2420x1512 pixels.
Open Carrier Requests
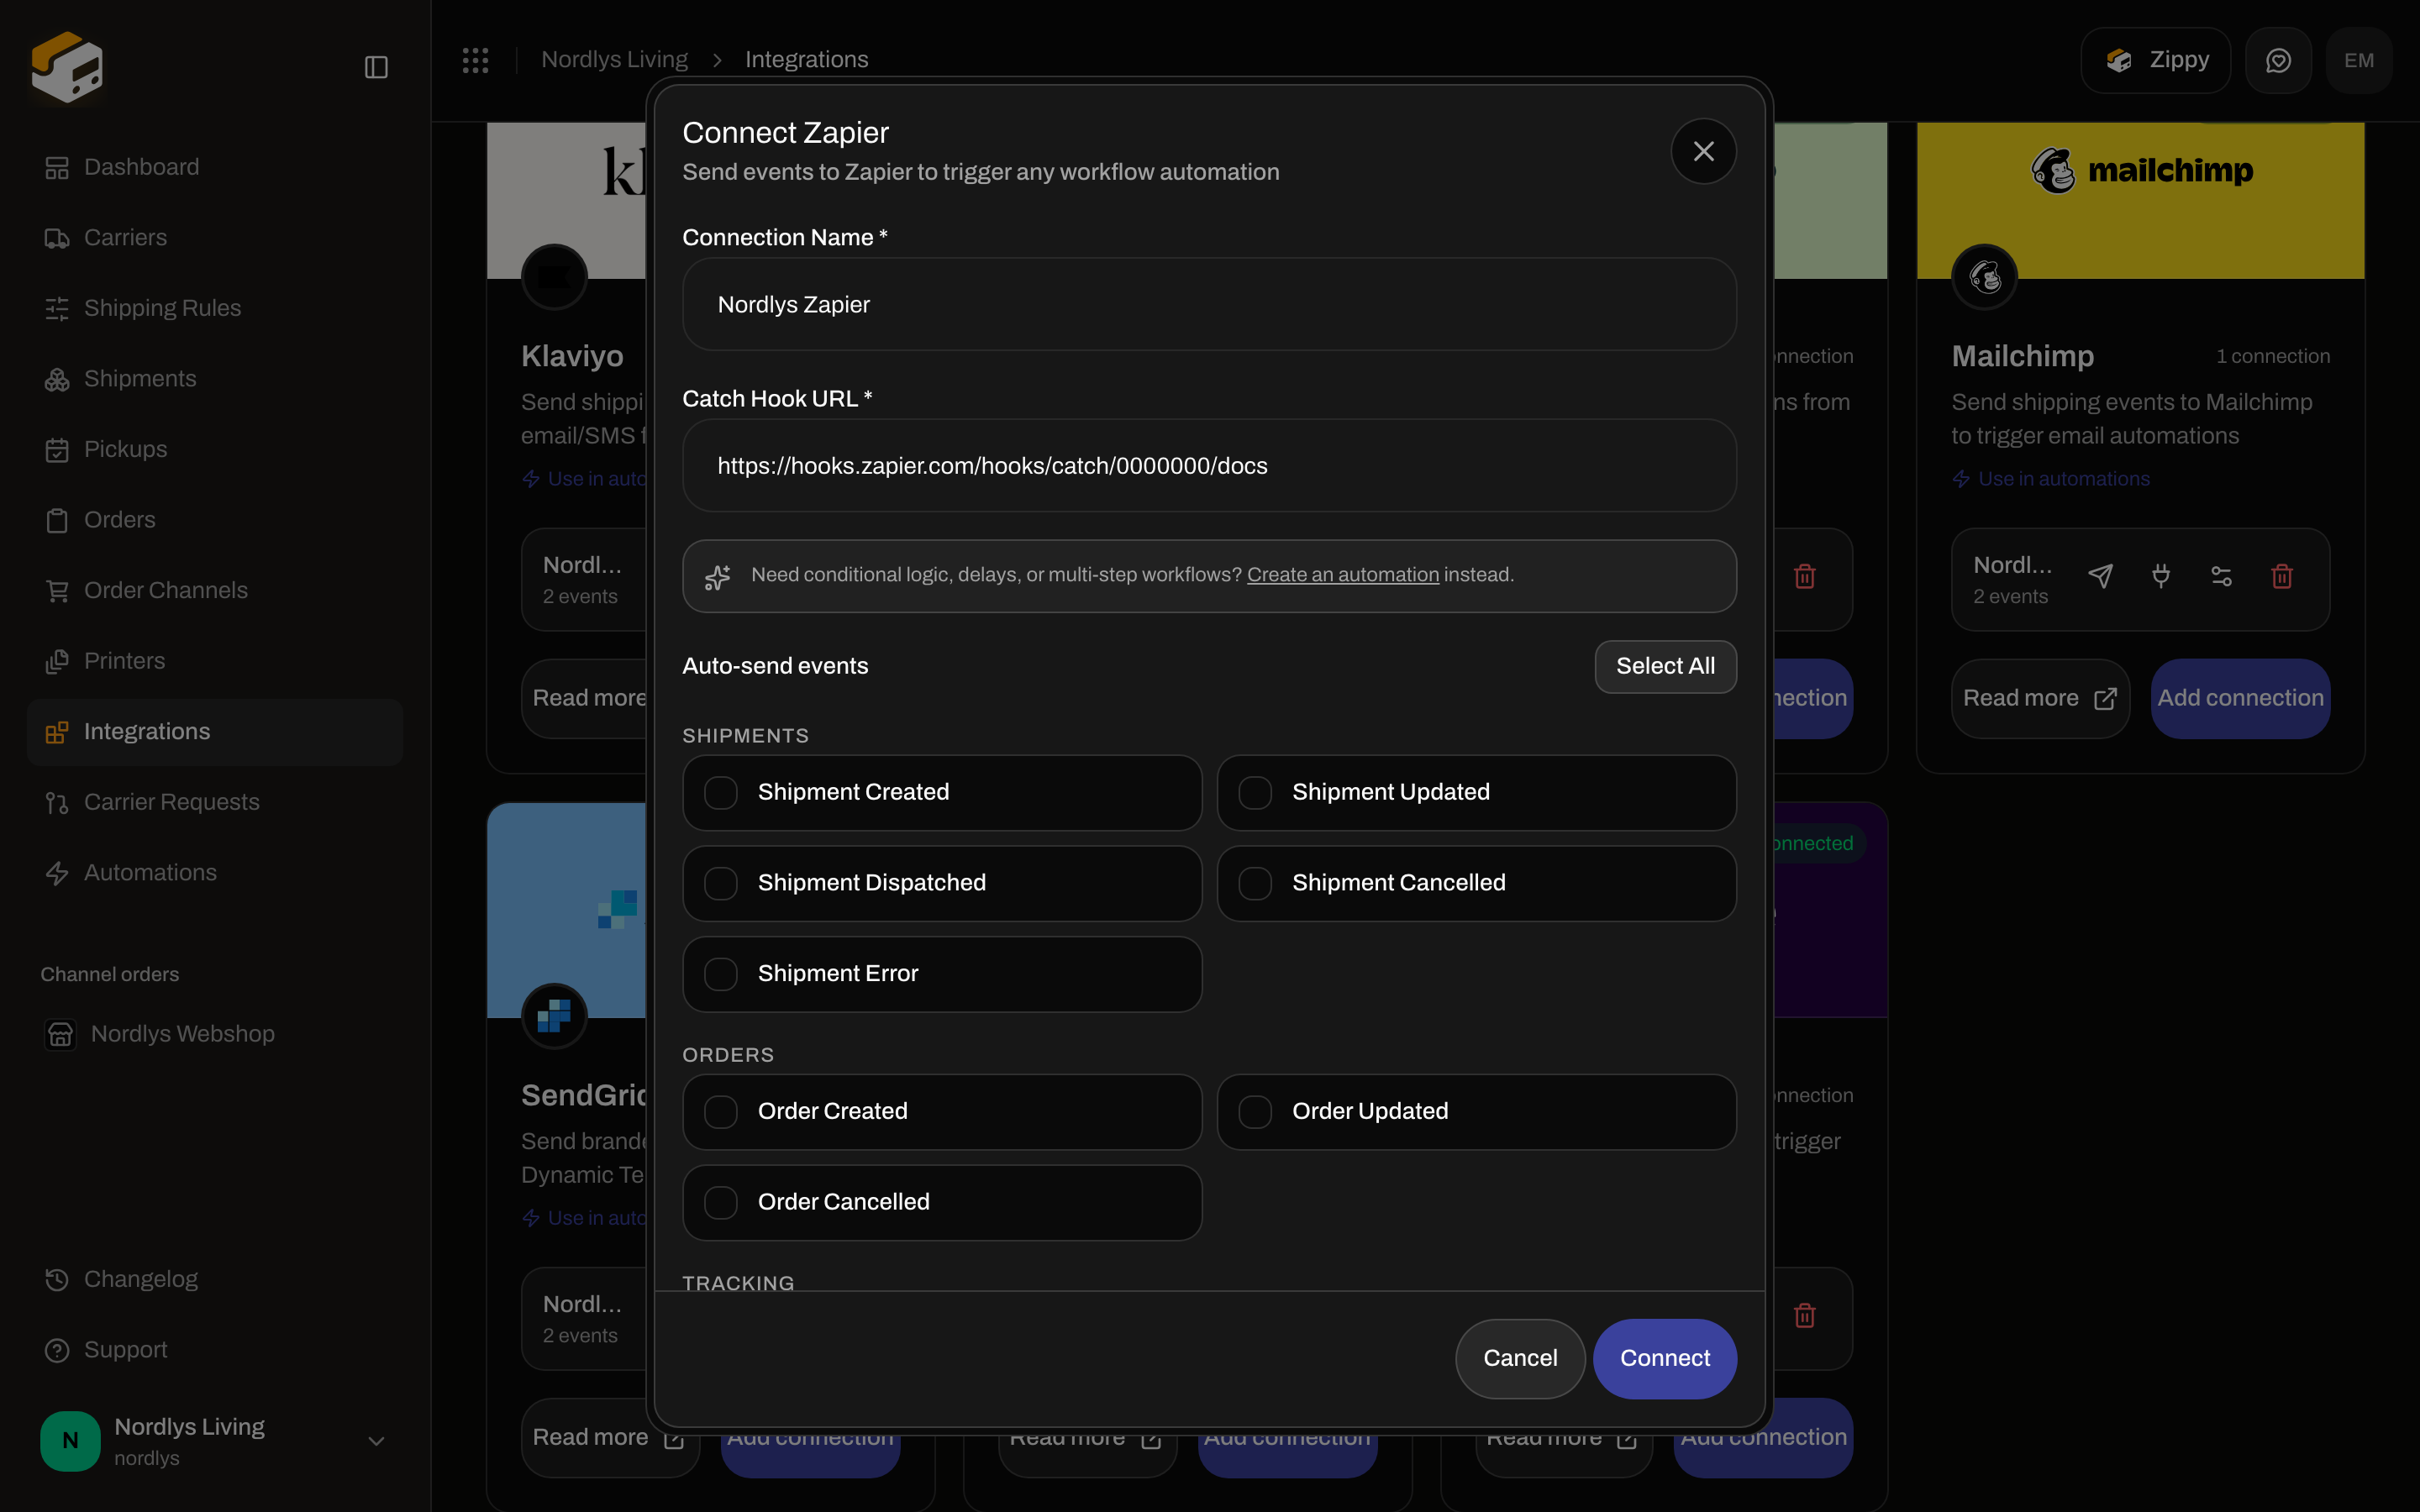click(x=215, y=802)
